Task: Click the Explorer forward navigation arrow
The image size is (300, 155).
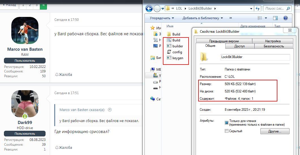Action: click(157, 8)
